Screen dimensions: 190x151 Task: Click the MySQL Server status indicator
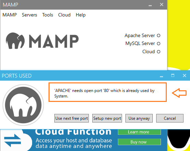coord(159,44)
